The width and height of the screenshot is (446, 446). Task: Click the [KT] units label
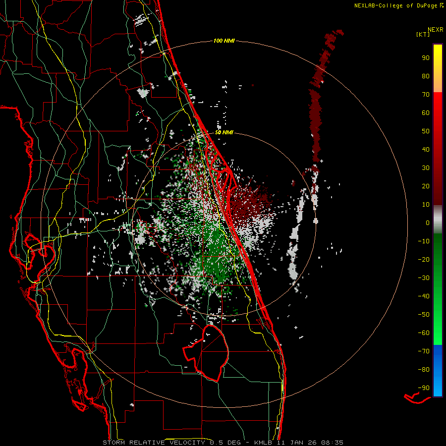(423, 34)
